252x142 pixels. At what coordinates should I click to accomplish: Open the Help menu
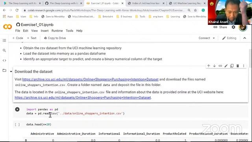click(79, 31)
